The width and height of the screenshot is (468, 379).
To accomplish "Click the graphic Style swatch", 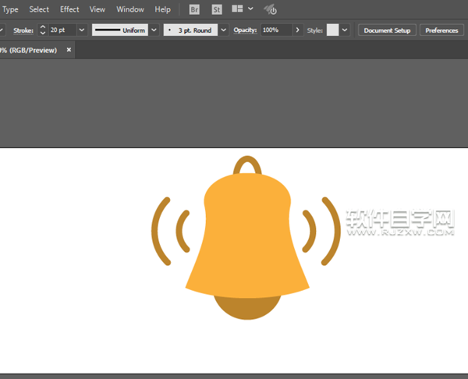I will coord(332,30).
